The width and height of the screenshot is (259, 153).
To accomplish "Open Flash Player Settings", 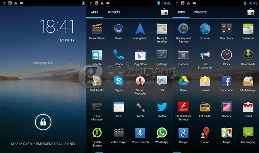I will 183,107.
